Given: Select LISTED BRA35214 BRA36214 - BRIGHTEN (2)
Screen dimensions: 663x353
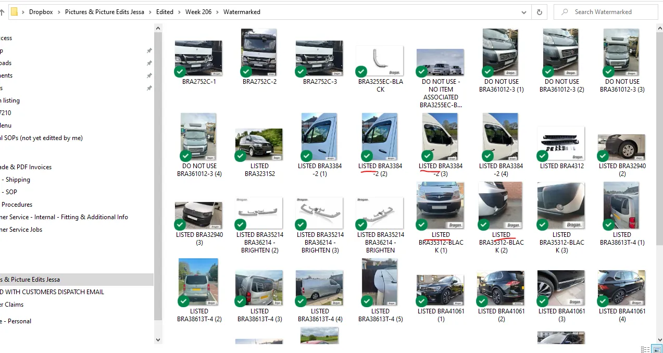Looking at the screenshot, I should click(x=259, y=215).
